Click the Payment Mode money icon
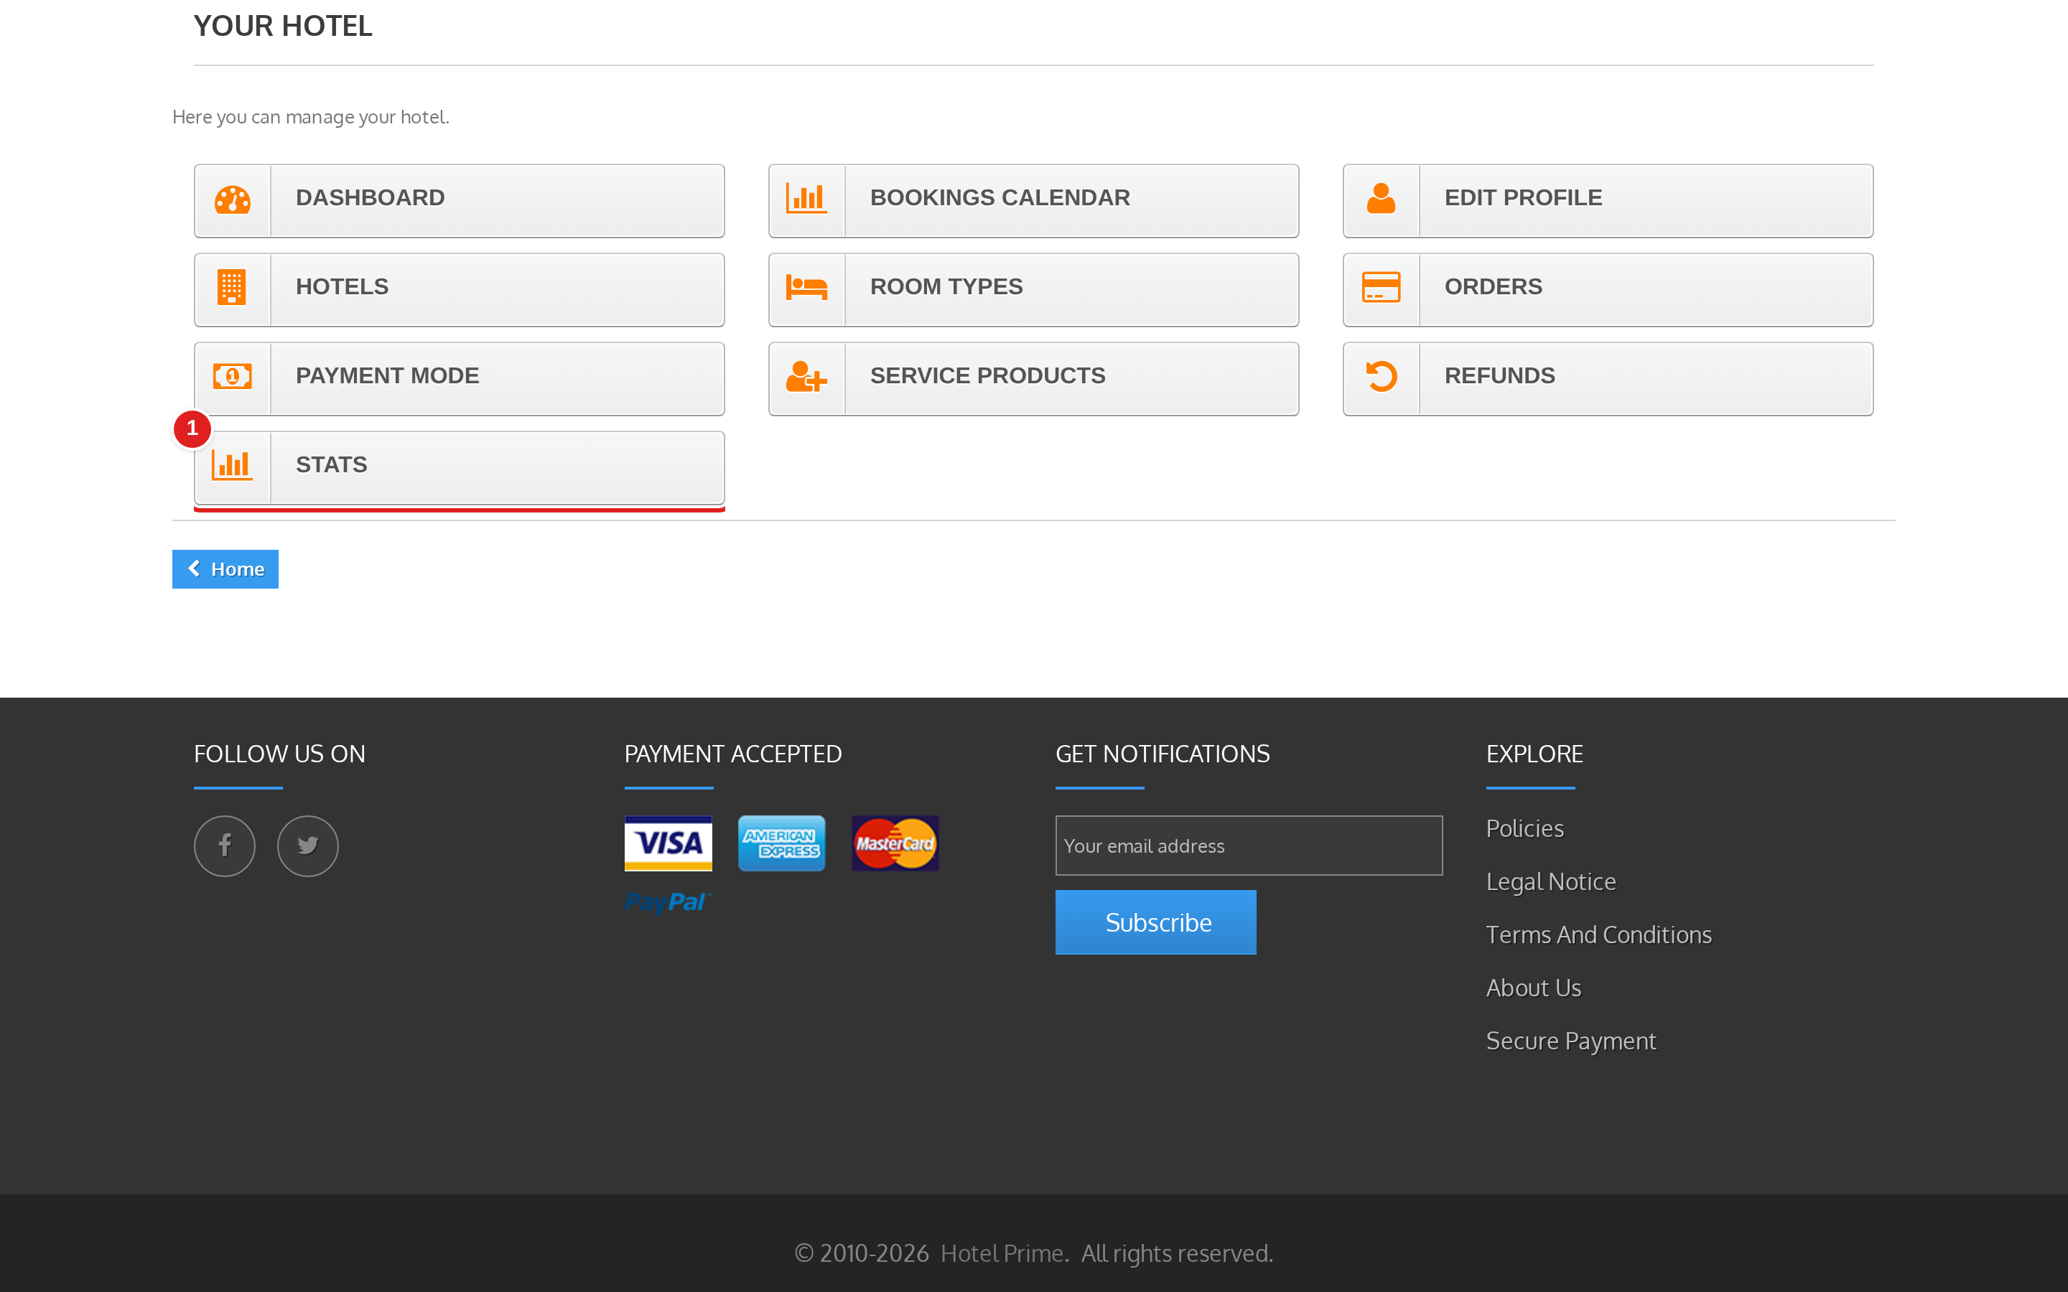This screenshot has width=2068, height=1292. (x=233, y=376)
